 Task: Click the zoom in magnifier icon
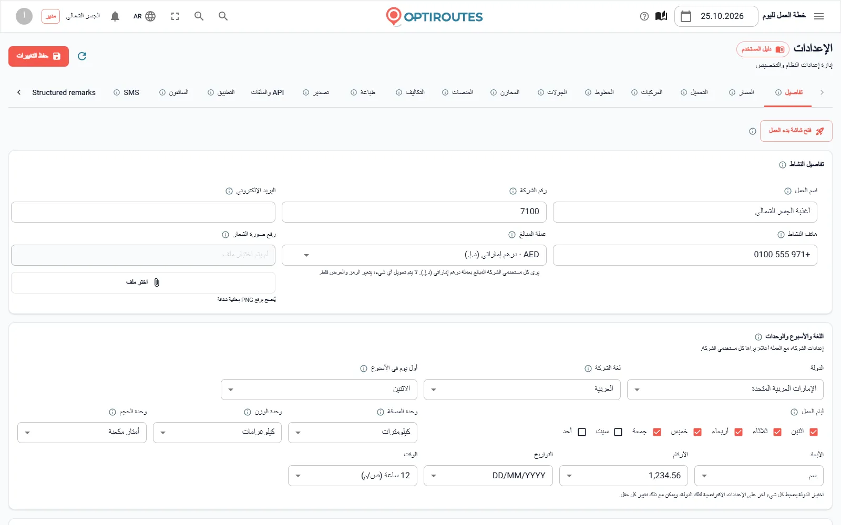click(199, 16)
